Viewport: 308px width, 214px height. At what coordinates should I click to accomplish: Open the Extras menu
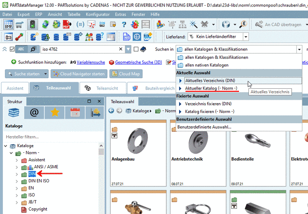(x=120, y=14)
